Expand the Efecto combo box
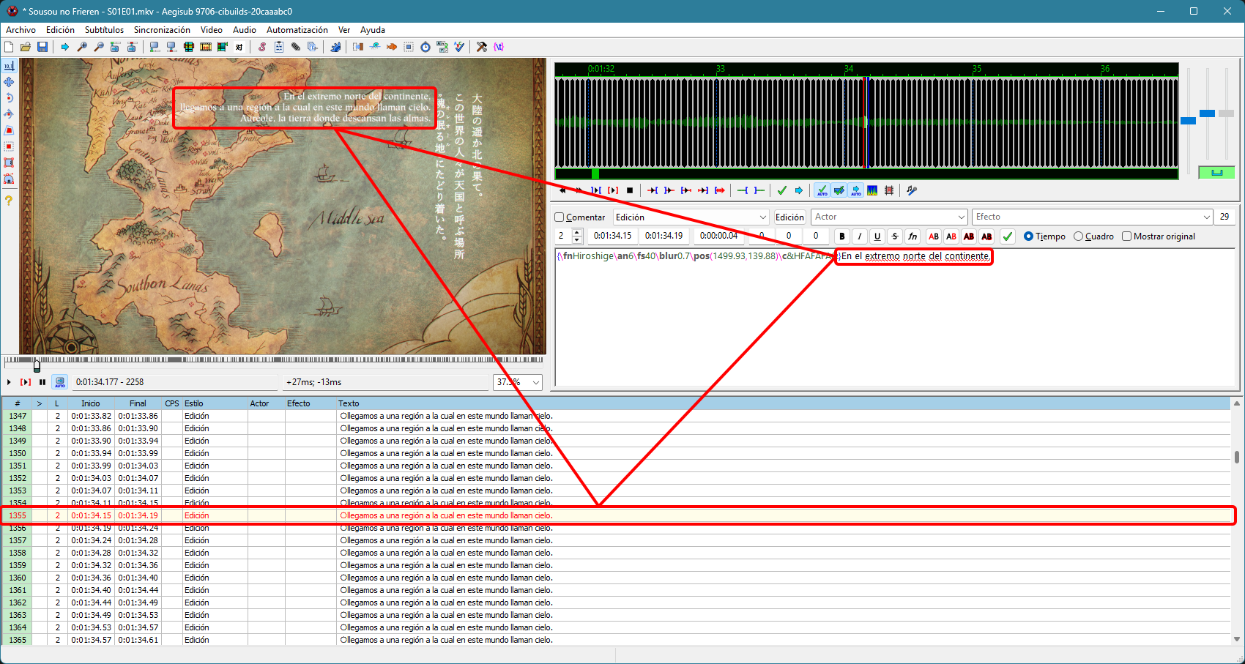This screenshot has width=1245, height=664. (x=1207, y=217)
